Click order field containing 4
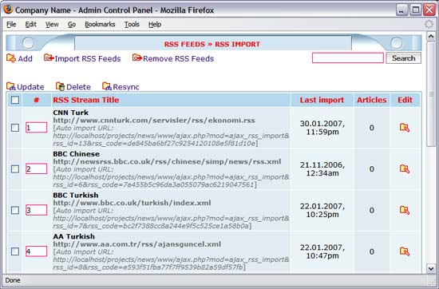This screenshot has width=439, height=289. 37,251
